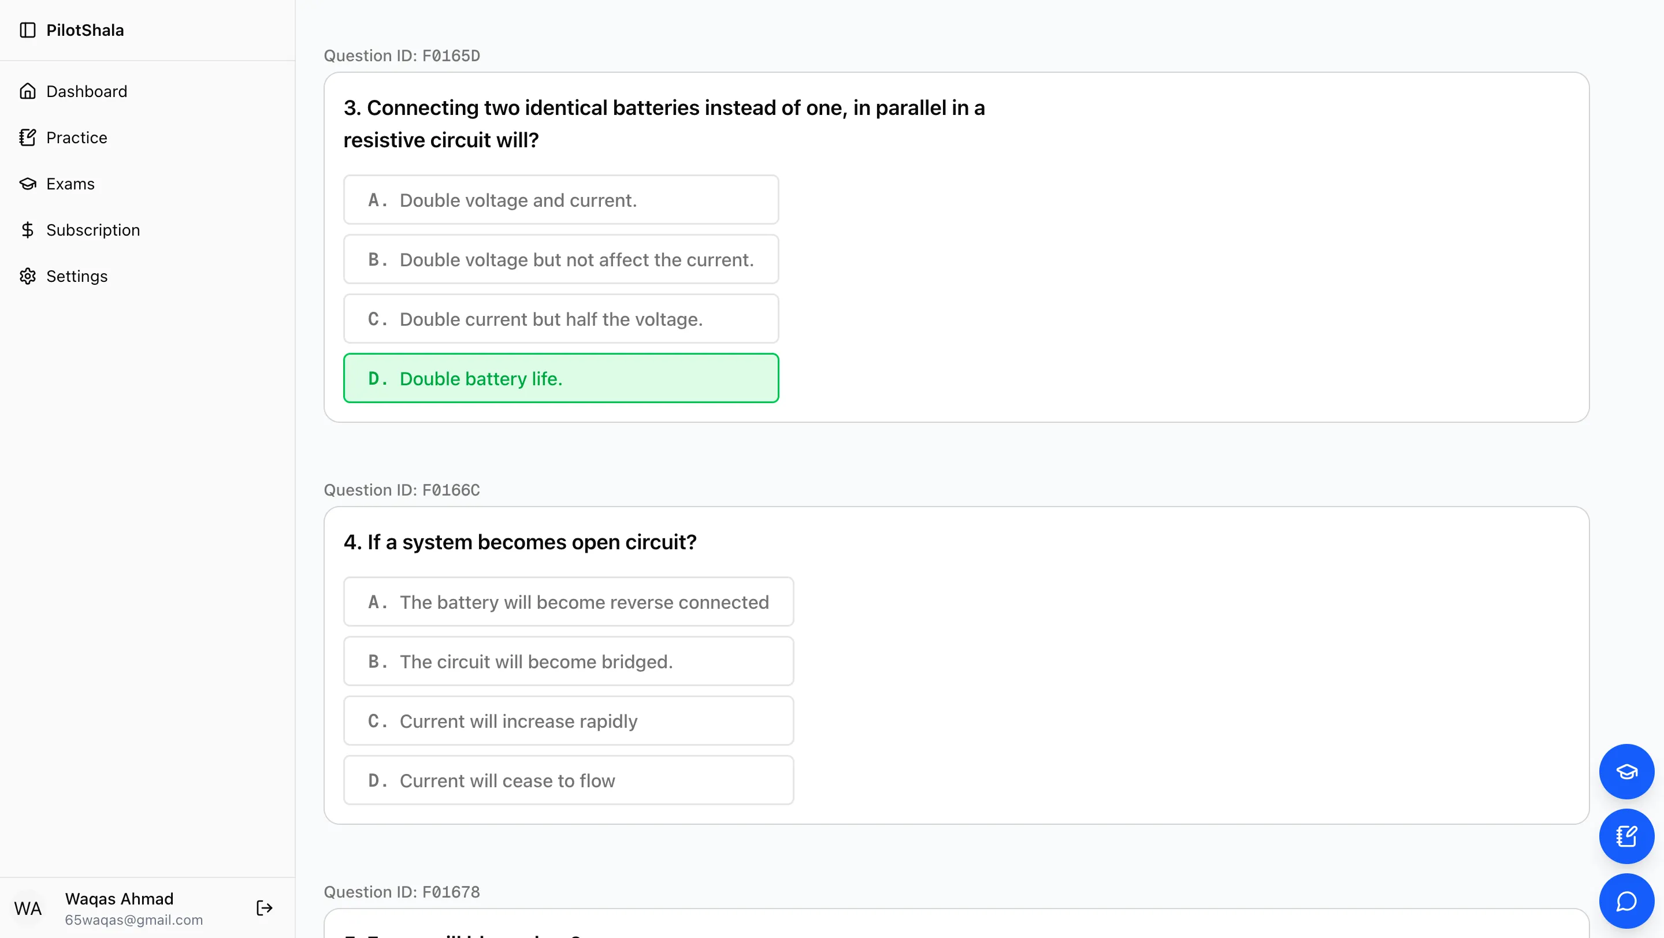Click the WA user avatar

pyautogui.click(x=28, y=909)
